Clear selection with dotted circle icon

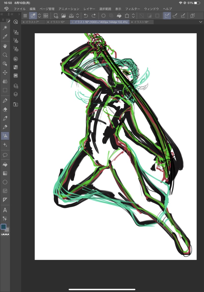click(x=103, y=16)
